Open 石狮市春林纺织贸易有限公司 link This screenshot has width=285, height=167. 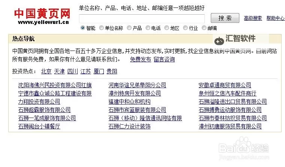[233, 118]
